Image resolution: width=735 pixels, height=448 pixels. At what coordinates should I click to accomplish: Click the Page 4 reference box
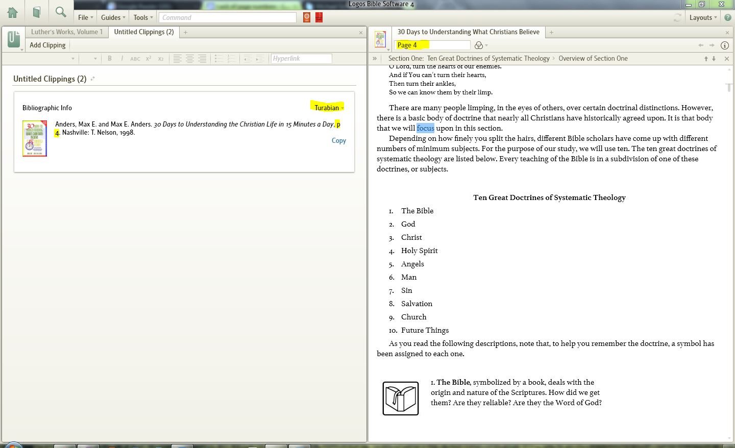pyautogui.click(x=432, y=45)
